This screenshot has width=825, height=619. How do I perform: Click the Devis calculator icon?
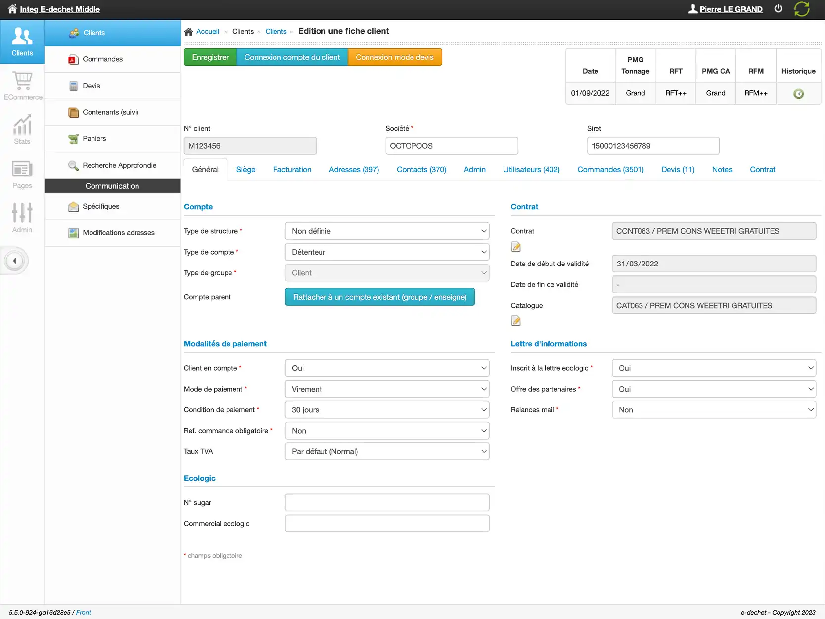73,86
